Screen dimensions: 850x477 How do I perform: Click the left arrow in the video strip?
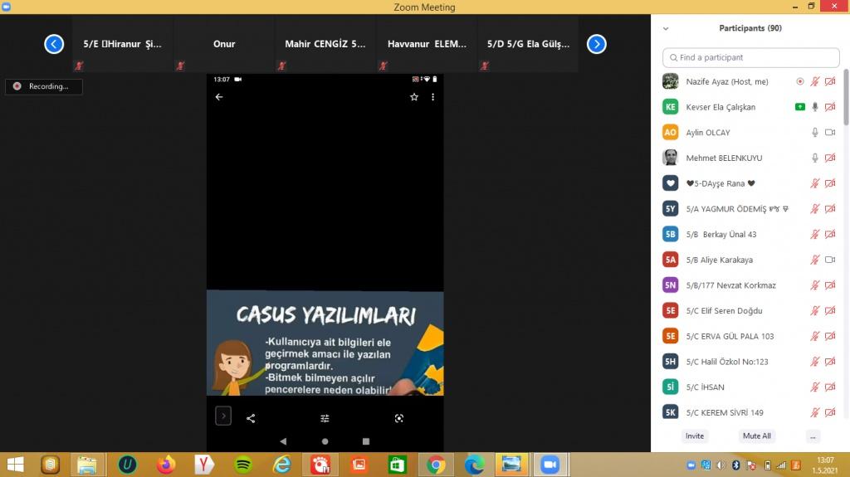[x=54, y=44]
